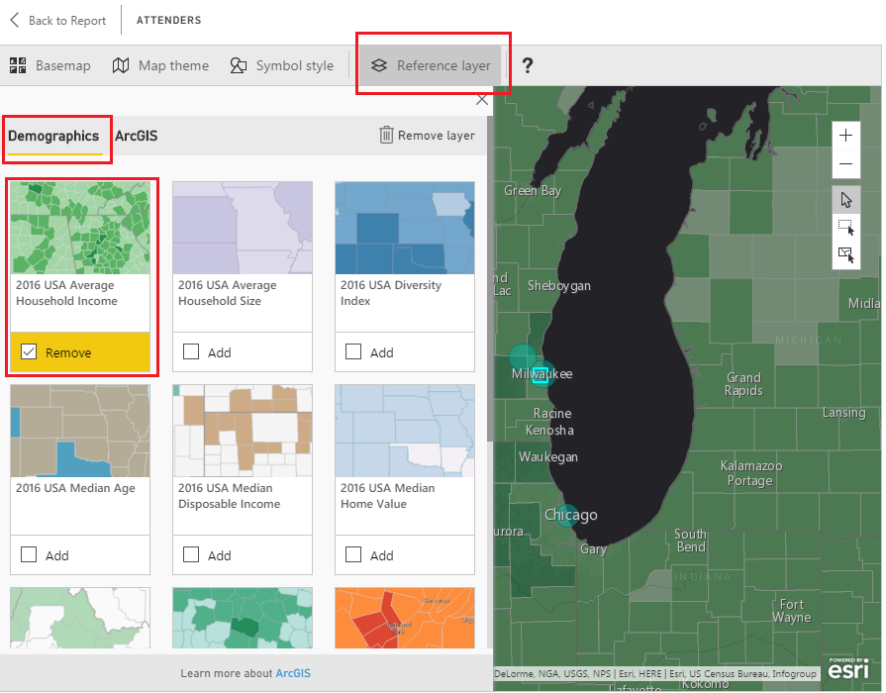
Task: Click the ATTENDERS title text
Action: click(x=169, y=21)
